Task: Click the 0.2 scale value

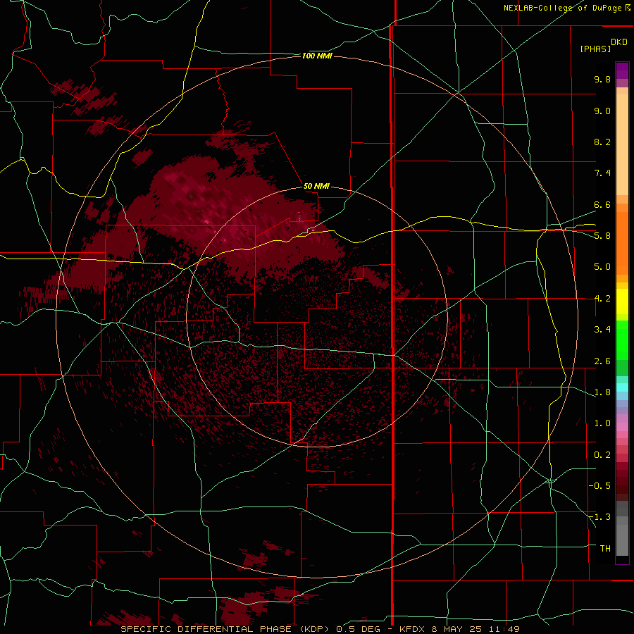Action: point(602,455)
